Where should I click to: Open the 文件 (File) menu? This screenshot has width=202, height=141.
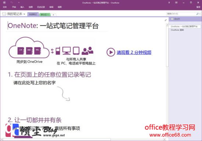tap(5, 7)
